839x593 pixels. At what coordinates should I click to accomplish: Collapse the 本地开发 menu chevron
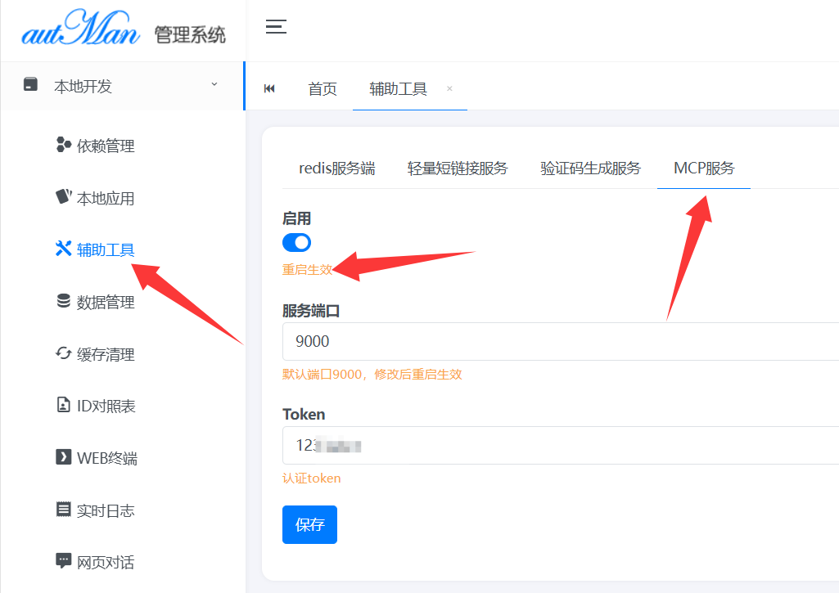coord(214,84)
